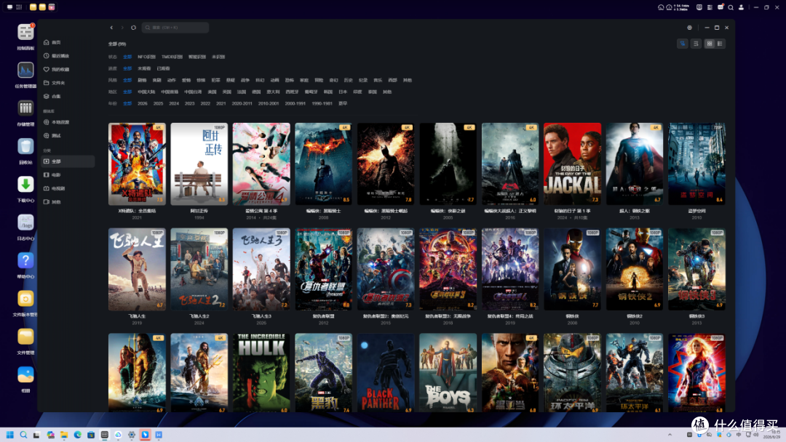
Task: Open 文件管理 file manager desktop icon
Action: (25, 340)
